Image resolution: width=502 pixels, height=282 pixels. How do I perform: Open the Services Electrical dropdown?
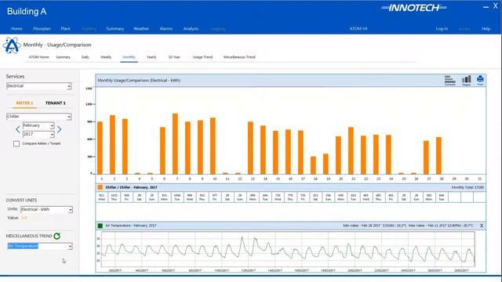tap(38, 86)
